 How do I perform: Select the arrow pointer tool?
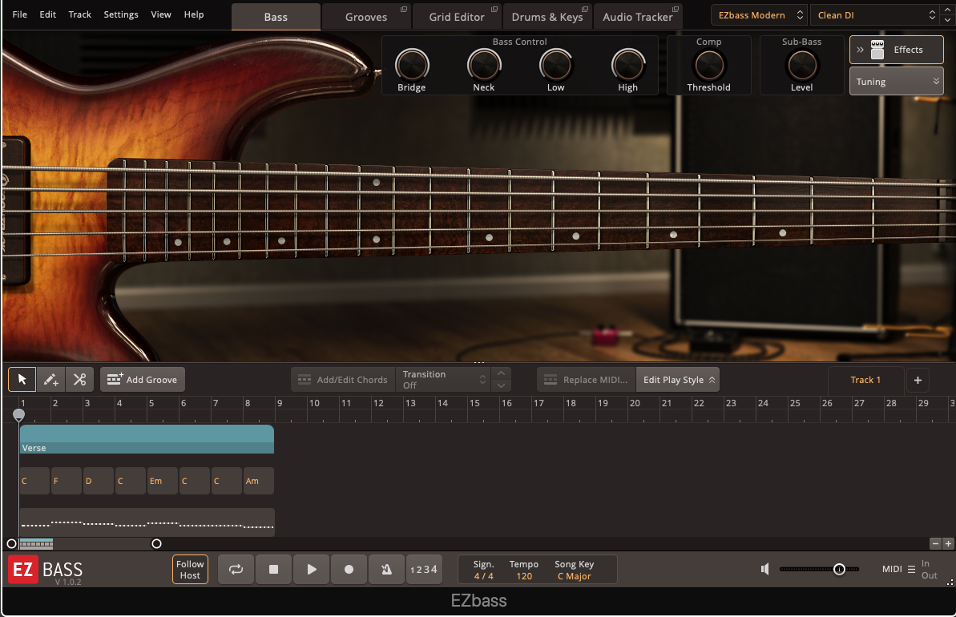22,380
